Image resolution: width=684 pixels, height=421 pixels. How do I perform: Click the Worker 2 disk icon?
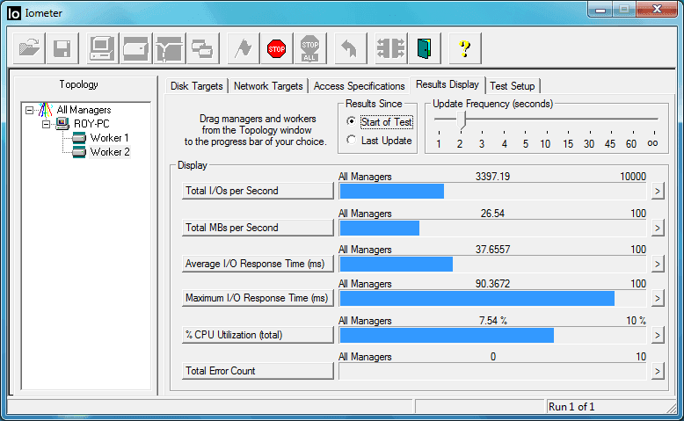(x=79, y=152)
